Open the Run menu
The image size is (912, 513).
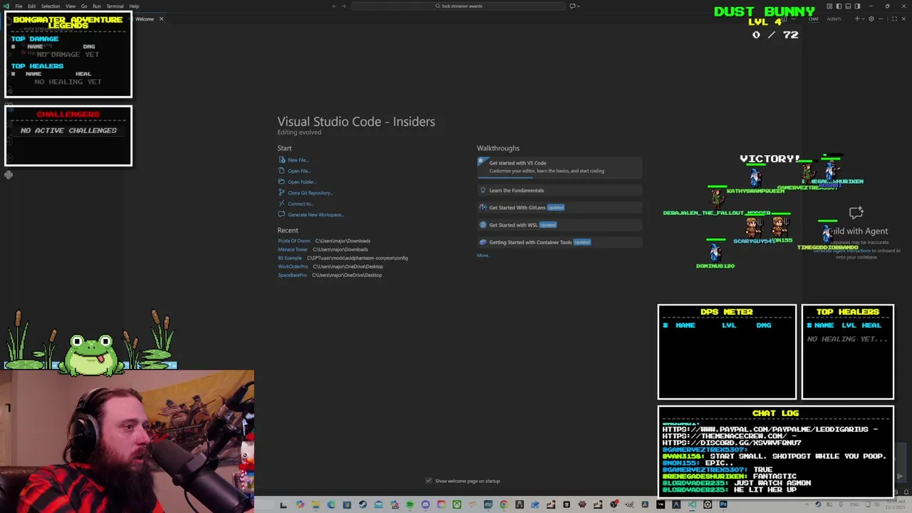pyautogui.click(x=96, y=6)
